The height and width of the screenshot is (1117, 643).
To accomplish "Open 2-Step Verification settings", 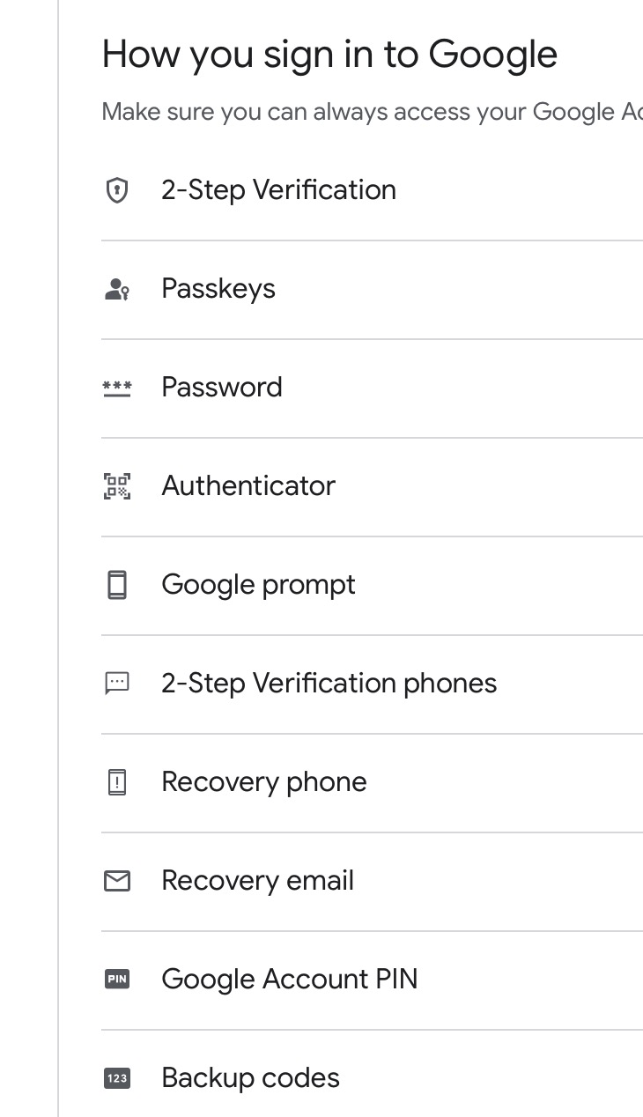I will pos(372,190).
